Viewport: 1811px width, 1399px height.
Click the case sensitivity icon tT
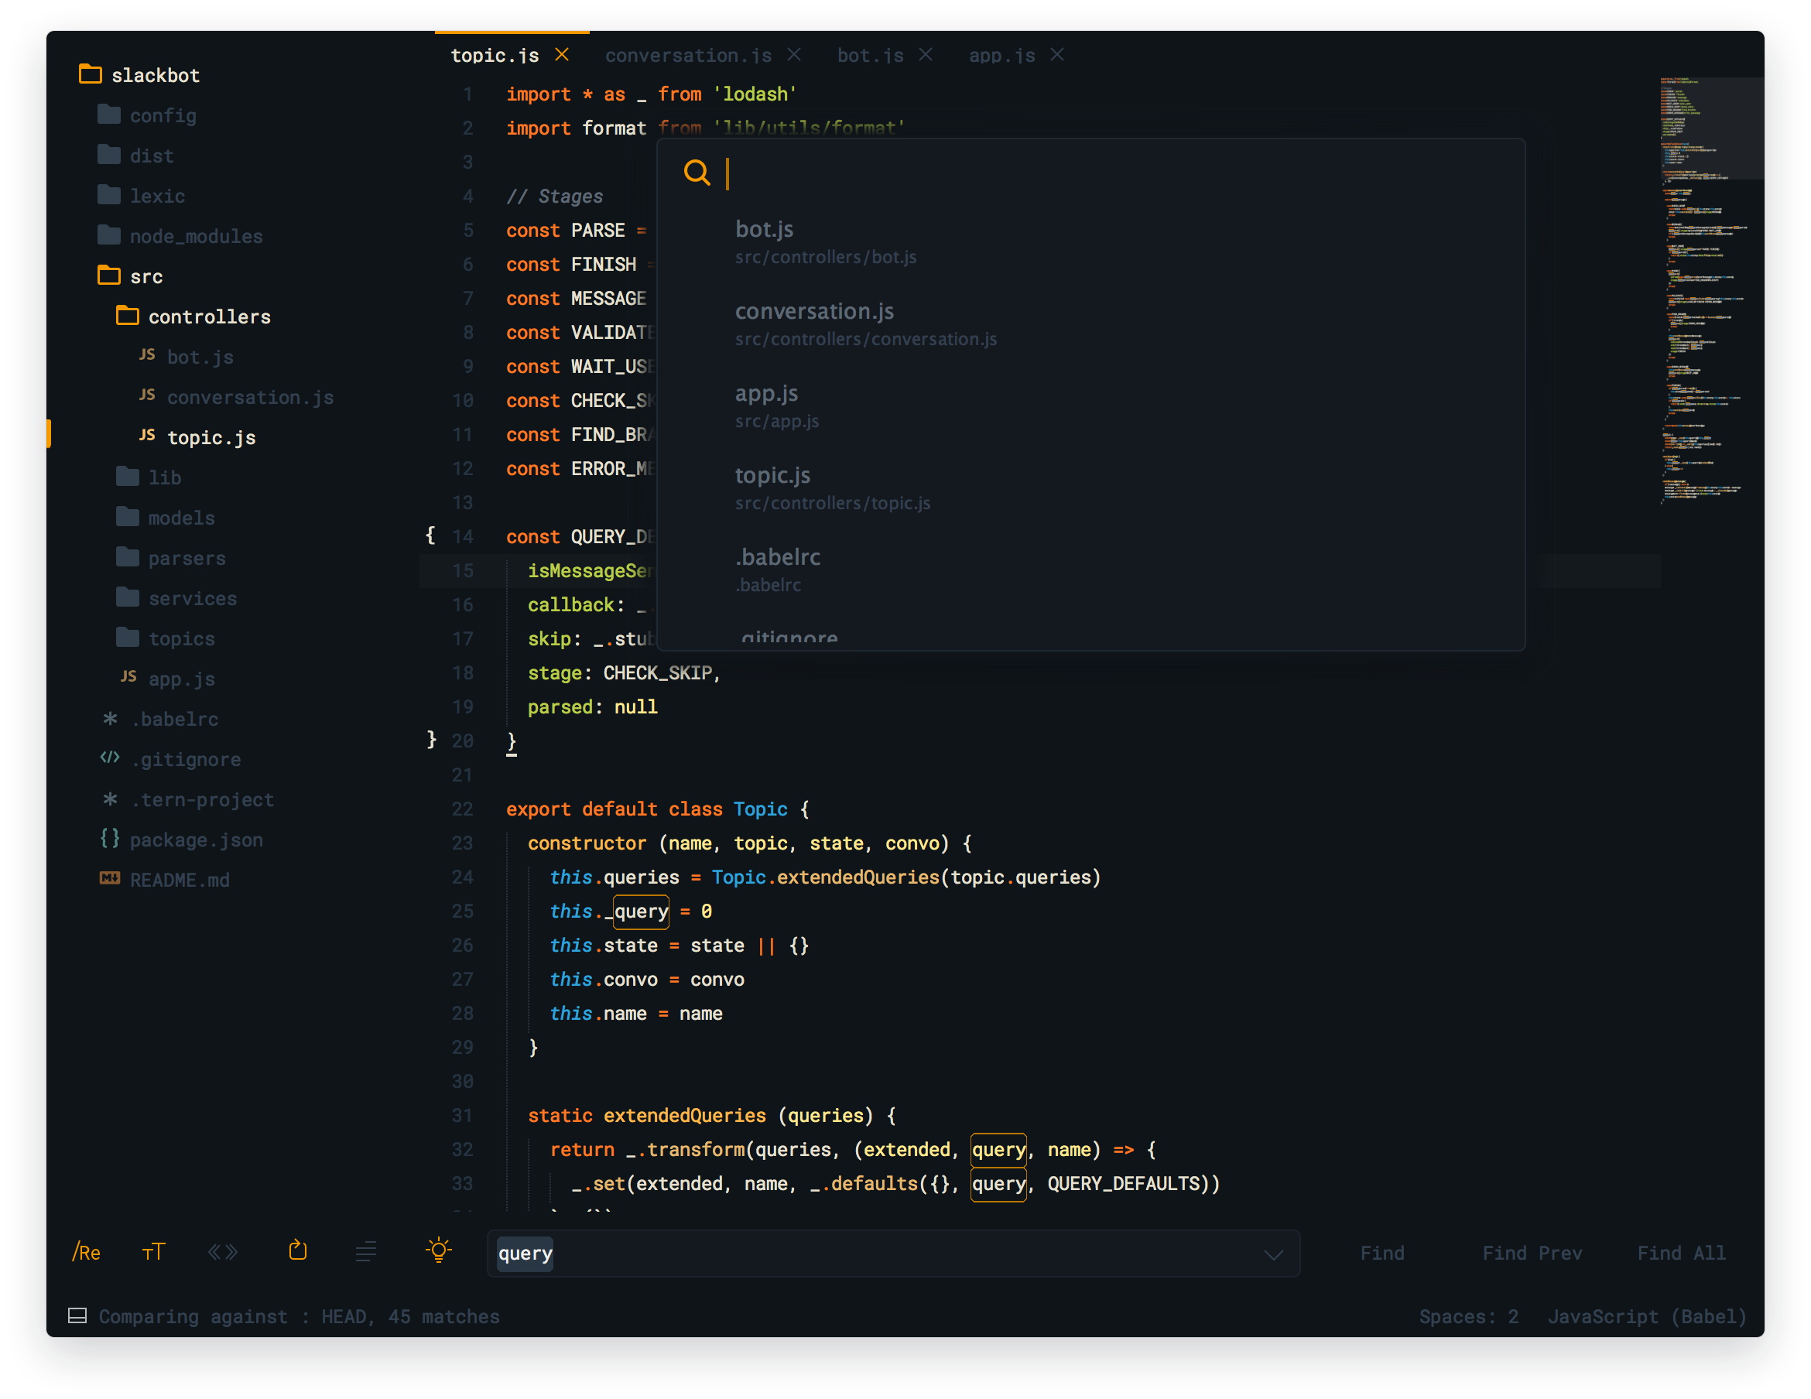coord(152,1252)
